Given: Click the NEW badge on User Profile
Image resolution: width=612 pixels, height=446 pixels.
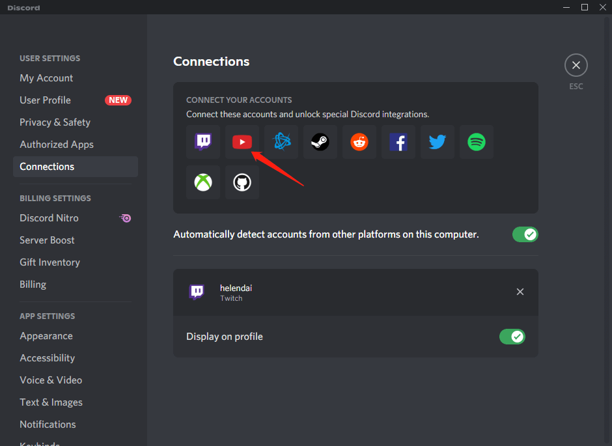Looking at the screenshot, I should [x=118, y=100].
